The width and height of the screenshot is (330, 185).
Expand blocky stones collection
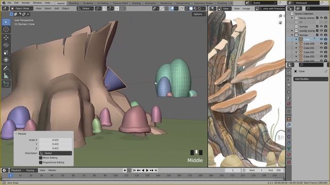[x=292, y=18]
